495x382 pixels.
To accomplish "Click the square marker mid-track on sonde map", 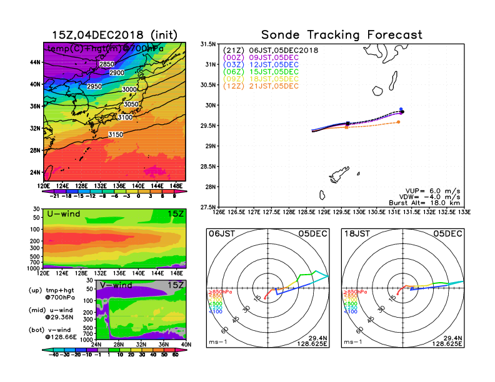I will (347, 124).
